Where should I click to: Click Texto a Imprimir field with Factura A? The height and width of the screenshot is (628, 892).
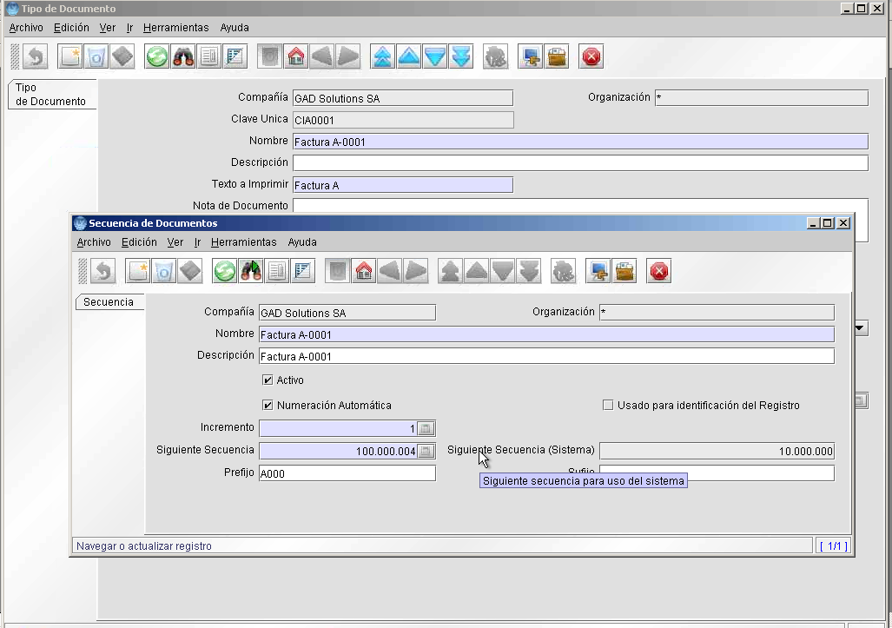(x=403, y=185)
